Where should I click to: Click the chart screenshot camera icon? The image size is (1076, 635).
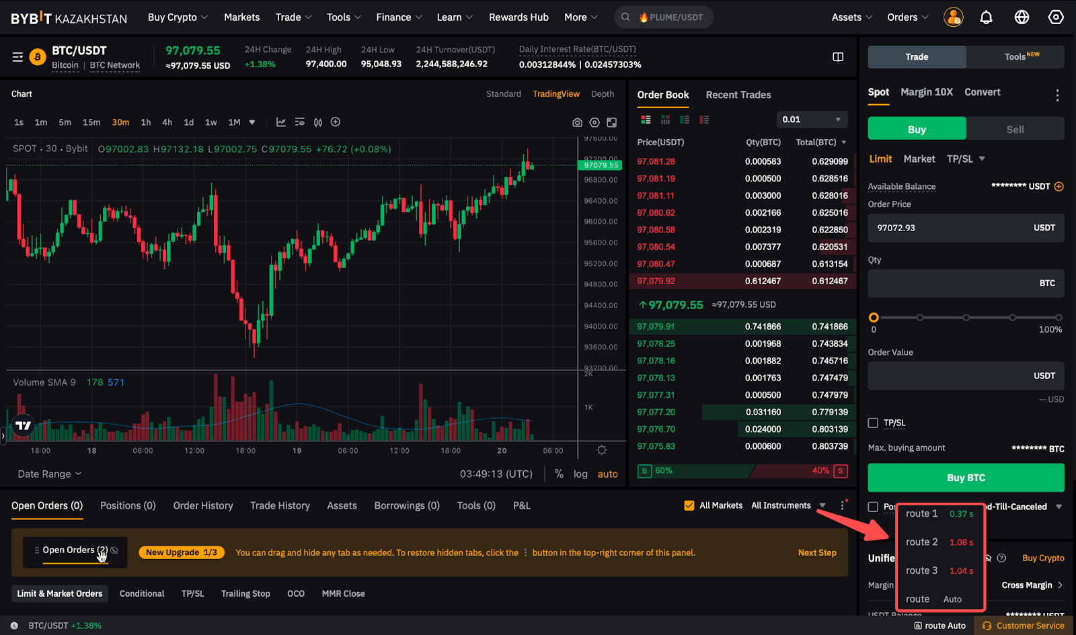577,122
